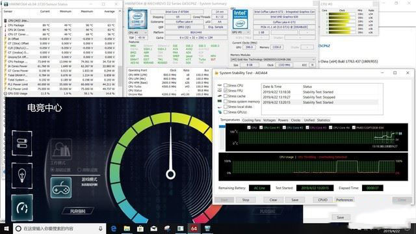Untick CPU Core #2 graph checkbox

coord(284,127)
